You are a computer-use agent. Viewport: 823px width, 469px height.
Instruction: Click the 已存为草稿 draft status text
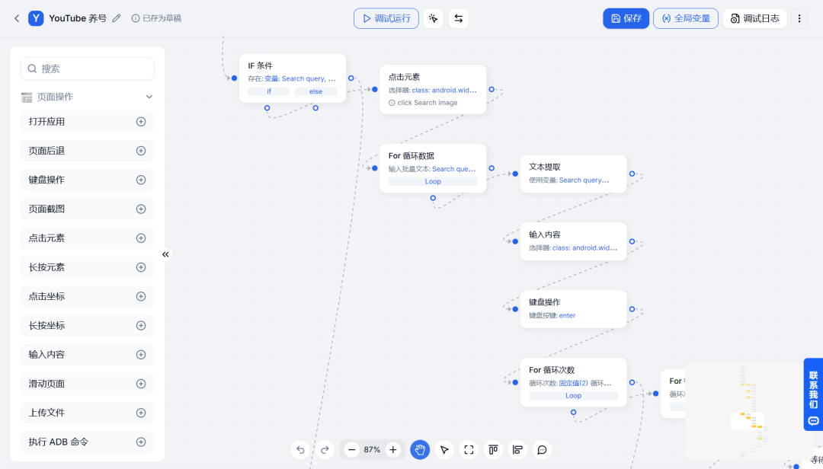pyautogui.click(x=162, y=18)
